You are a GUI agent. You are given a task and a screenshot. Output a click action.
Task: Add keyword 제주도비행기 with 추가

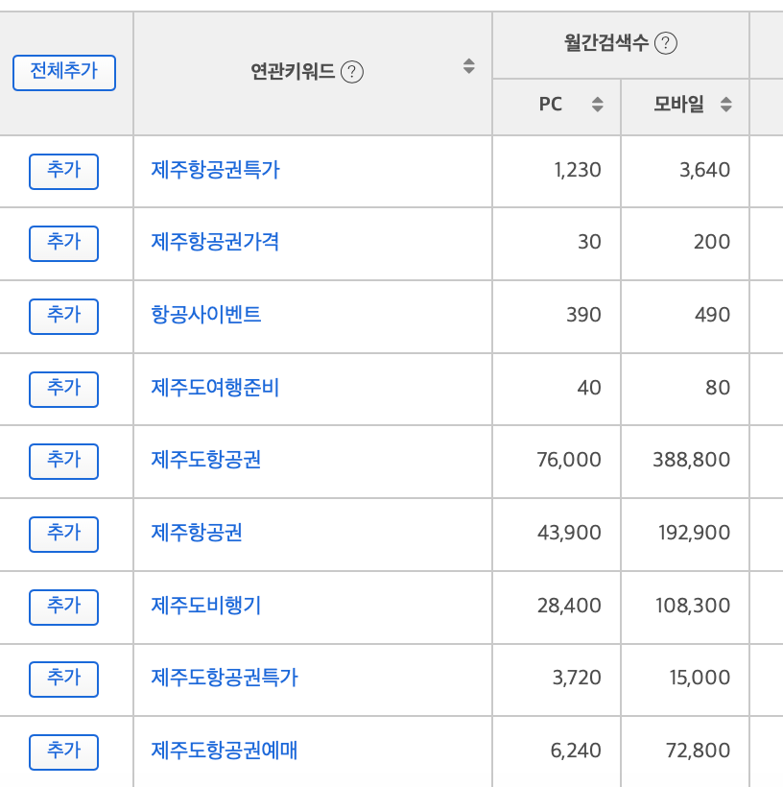[x=63, y=608]
